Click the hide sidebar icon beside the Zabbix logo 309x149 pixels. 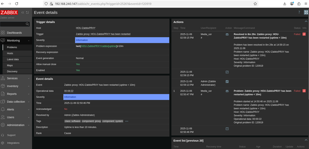tap(27, 12)
